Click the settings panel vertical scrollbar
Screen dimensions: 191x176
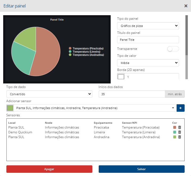coord(186,35)
